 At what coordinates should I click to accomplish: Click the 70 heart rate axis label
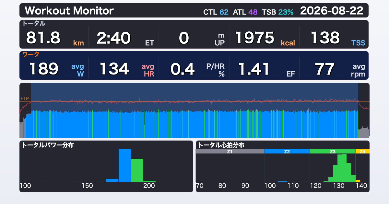click(200, 186)
